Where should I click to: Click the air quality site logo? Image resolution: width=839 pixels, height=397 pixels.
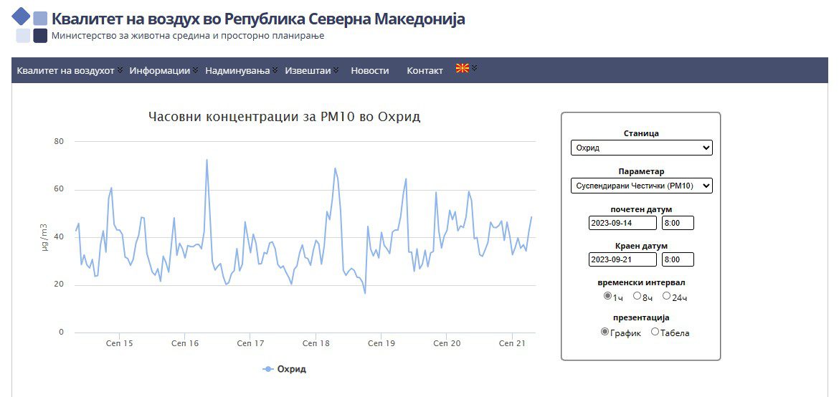point(30,26)
